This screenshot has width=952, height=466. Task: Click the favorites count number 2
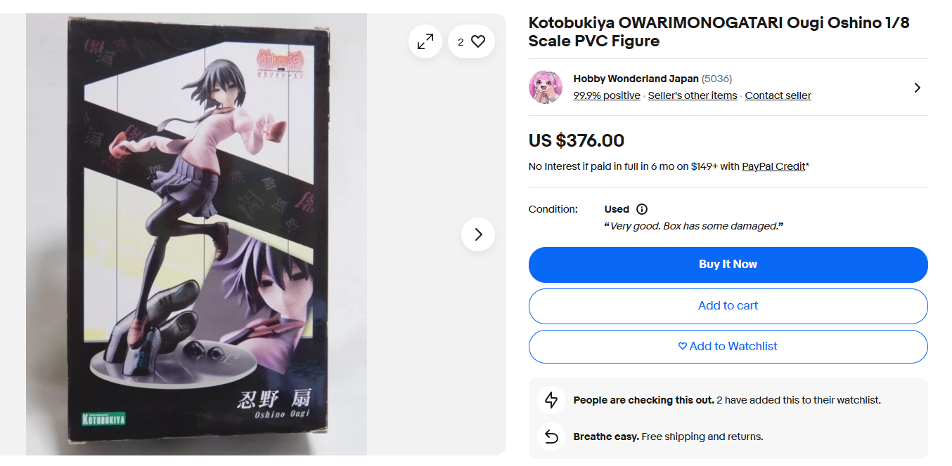click(x=461, y=42)
